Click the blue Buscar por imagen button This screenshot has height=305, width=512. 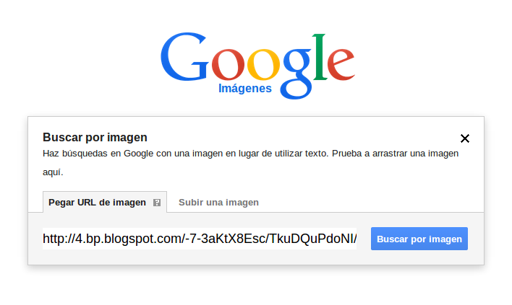pos(419,239)
